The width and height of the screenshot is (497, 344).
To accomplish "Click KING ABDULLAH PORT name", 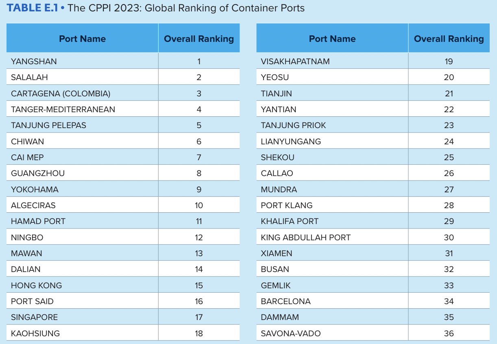I will tap(306, 237).
